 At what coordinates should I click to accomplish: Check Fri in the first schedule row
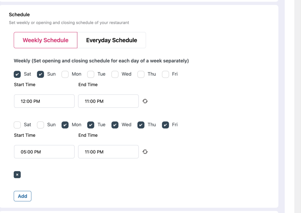click(x=165, y=74)
